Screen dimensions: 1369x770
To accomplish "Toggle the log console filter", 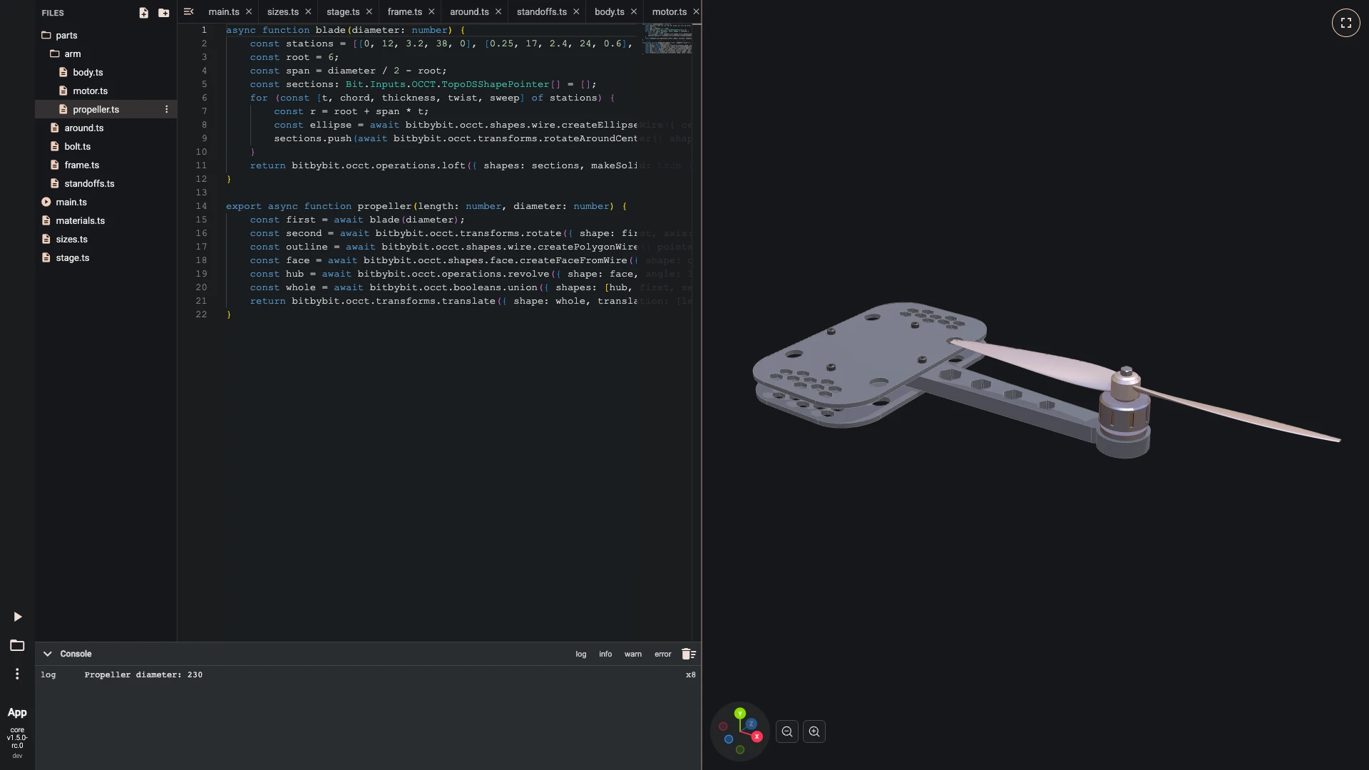I will tap(581, 654).
